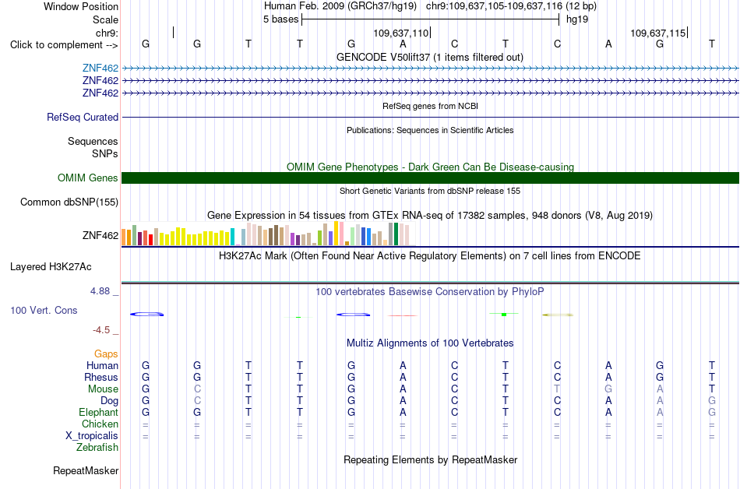Click 'RefSeq genes from NCBI' track title

click(x=431, y=106)
